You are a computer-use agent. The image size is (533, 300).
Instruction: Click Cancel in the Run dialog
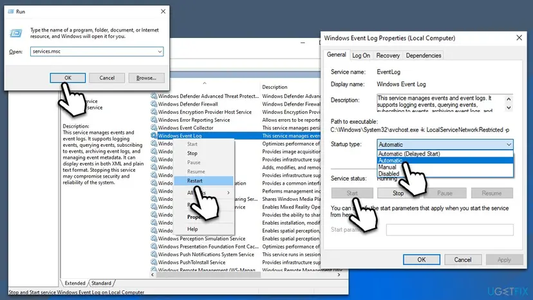coord(107,78)
